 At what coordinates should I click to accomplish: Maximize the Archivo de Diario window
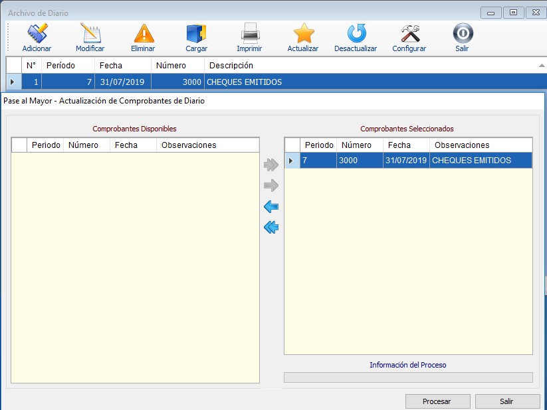click(x=514, y=13)
